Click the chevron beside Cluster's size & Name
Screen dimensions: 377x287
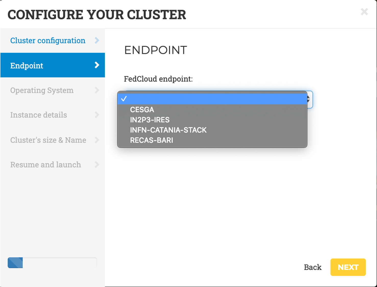coord(97,140)
